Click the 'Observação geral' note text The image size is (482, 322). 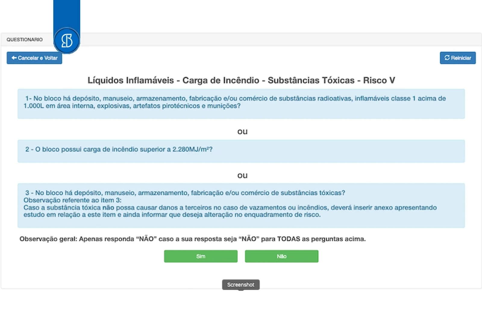point(192,239)
